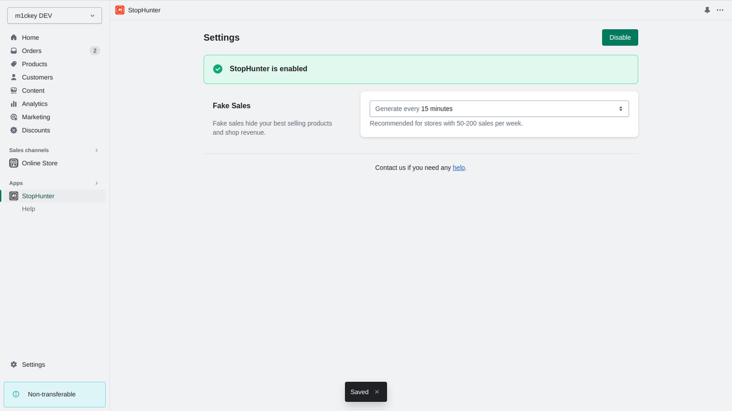The image size is (732, 411).
Task: Click the Discounts badge icon
Action: (14, 130)
